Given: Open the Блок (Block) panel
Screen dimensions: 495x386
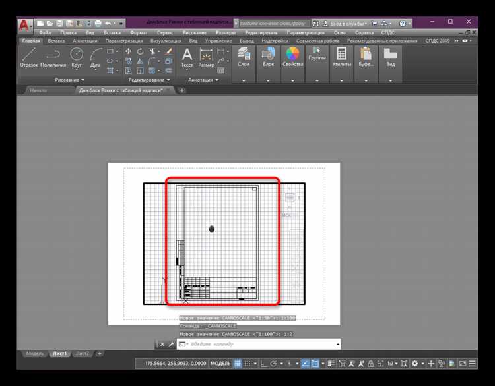Looking at the screenshot, I should (x=269, y=57).
